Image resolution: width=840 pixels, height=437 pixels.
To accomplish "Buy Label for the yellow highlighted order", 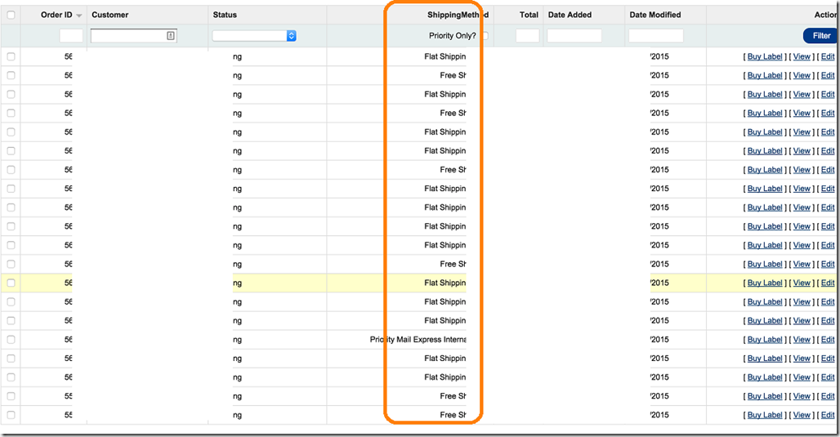I will (x=765, y=283).
